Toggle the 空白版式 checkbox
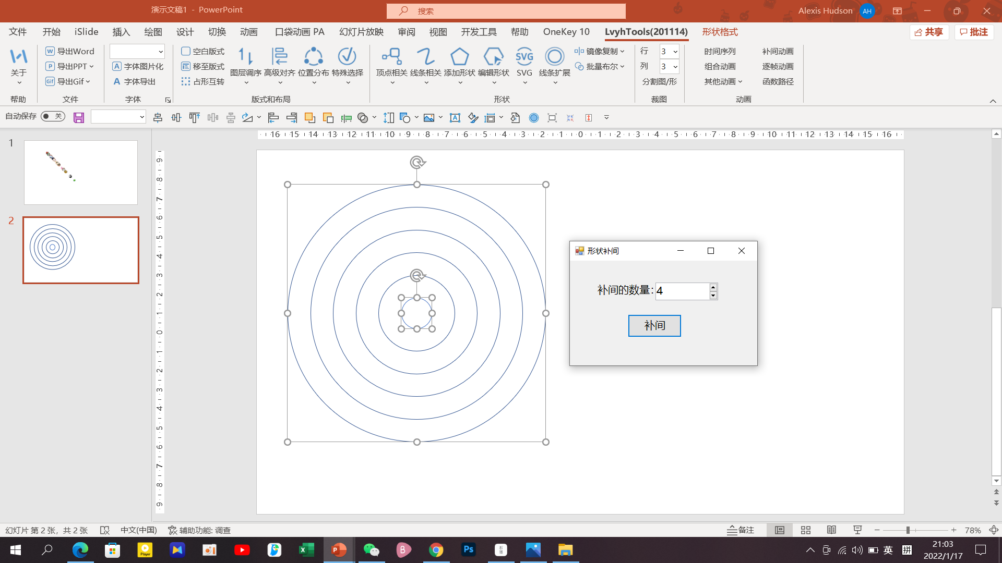Screen dimensions: 1002x563 click(186, 51)
